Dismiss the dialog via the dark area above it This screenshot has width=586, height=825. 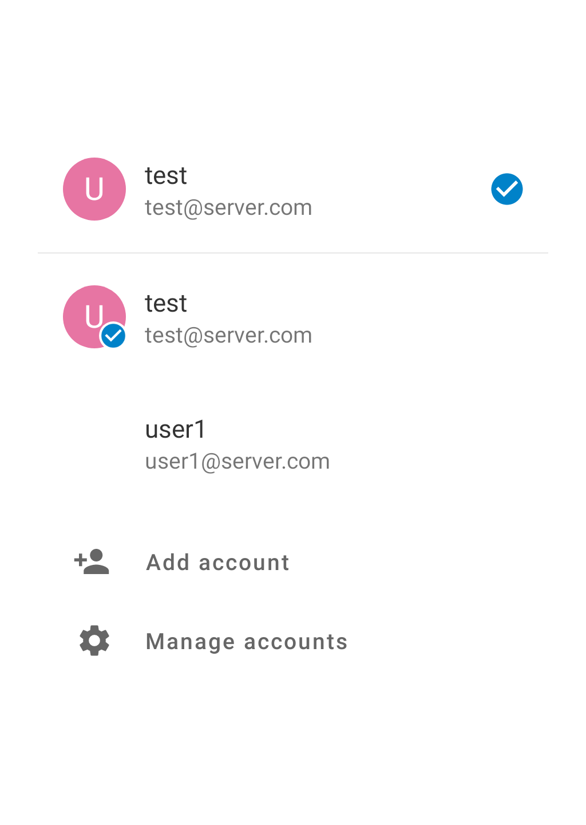[x=293, y=63]
